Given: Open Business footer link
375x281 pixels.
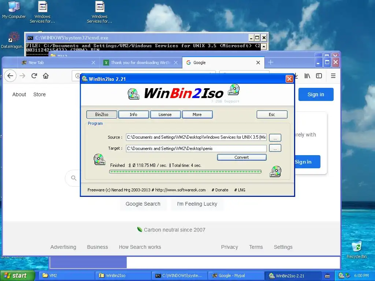Looking at the screenshot, I should click(97, 247).
